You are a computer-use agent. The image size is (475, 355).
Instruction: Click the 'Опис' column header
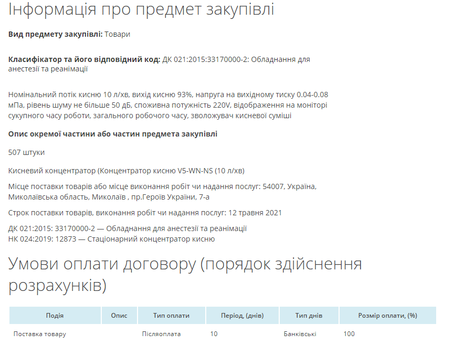coord(119,316)
